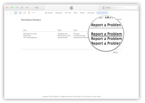Select the New tab
The height and width of the screenshot is (103, 145).
click(x=75, y=13)
